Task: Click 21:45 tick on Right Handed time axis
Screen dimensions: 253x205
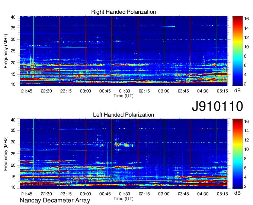Action: (27, 91)
